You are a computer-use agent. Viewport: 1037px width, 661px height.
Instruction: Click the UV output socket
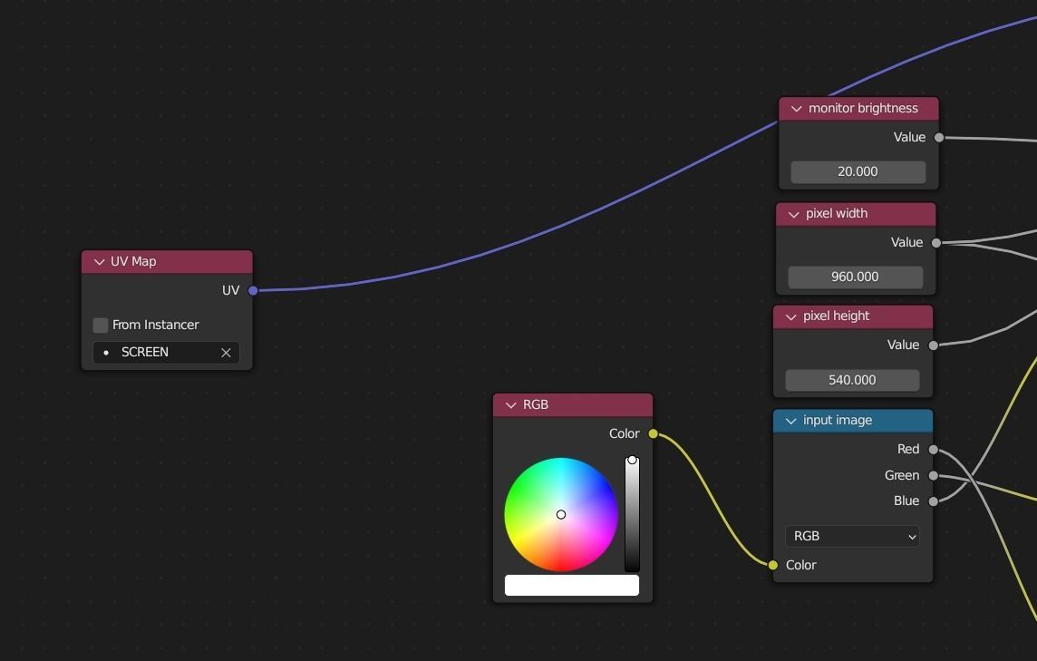pos(253,290)
